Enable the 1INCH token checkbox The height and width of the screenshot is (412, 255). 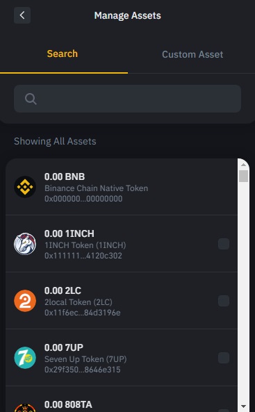pos(224,244)
